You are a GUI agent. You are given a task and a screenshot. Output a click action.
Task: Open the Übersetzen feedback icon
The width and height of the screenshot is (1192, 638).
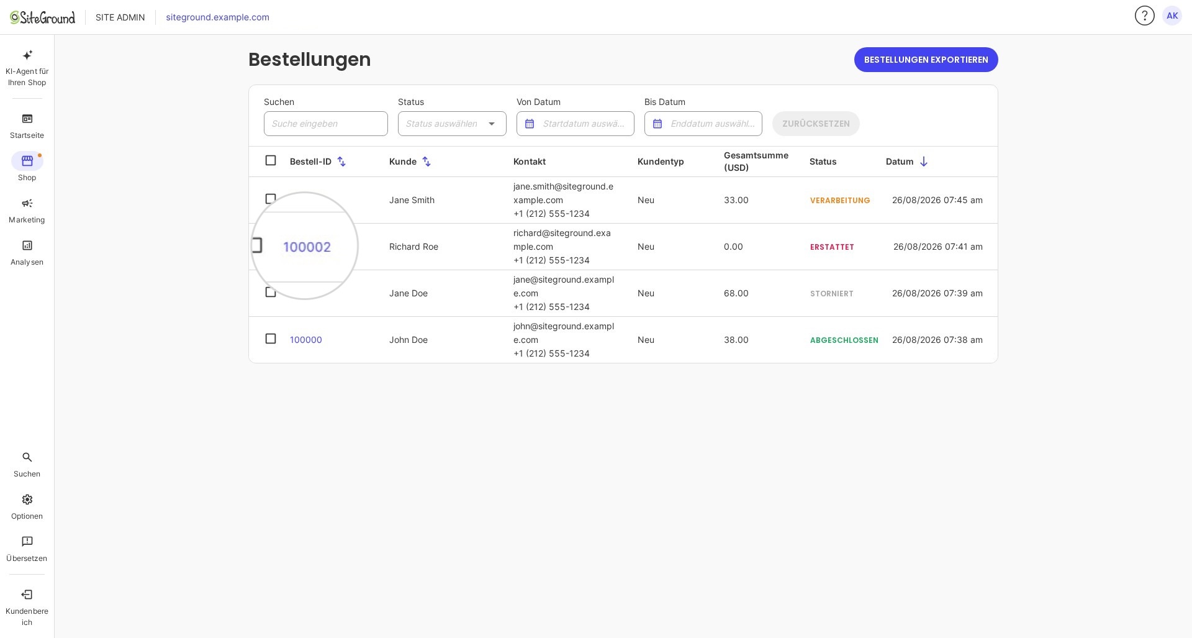point(27,549)
